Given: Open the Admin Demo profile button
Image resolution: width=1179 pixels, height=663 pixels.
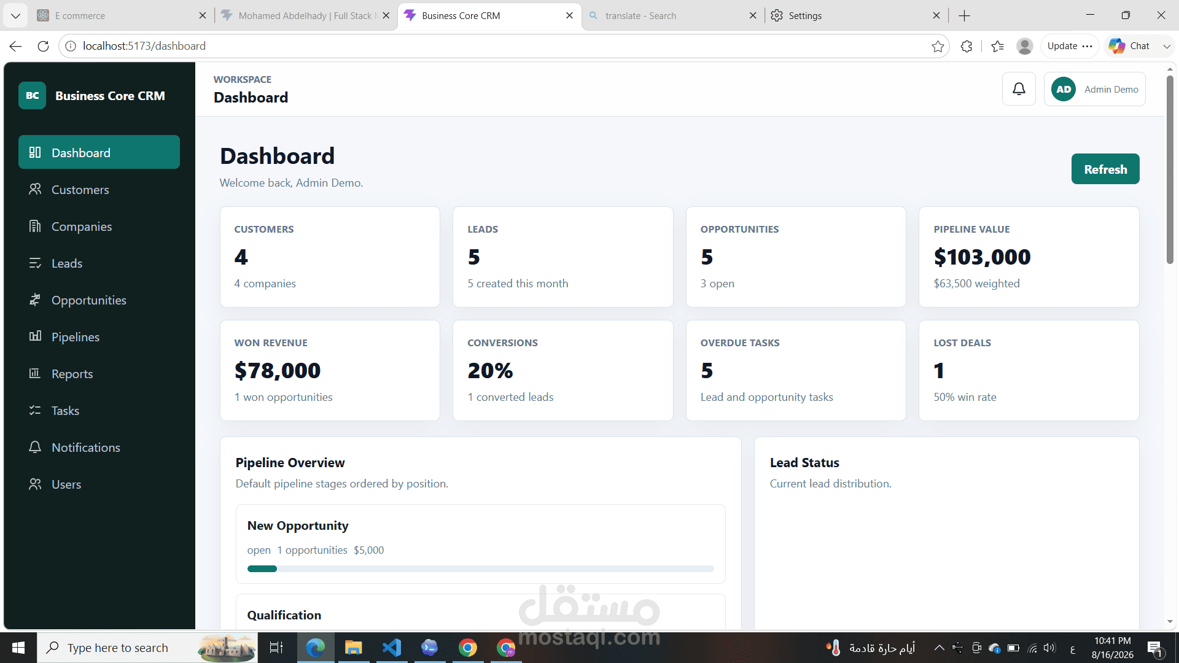Looking at the screenshot, I should point(1094,89).
